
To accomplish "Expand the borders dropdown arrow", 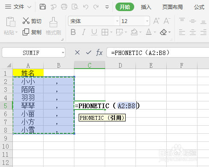I will point(111,32).
